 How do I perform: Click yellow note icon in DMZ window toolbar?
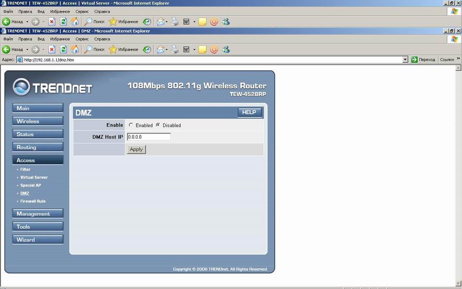[203, 50]
